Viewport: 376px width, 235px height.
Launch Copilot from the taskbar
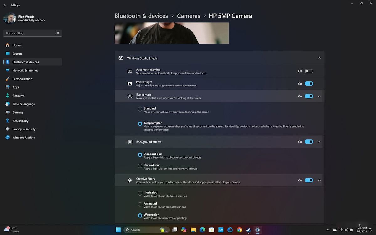pyautogui.click(x=184, y=230)
